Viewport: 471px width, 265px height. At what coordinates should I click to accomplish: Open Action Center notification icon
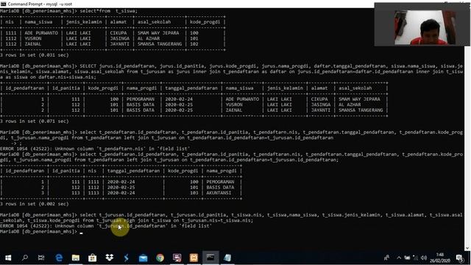[x=459, y=258]
